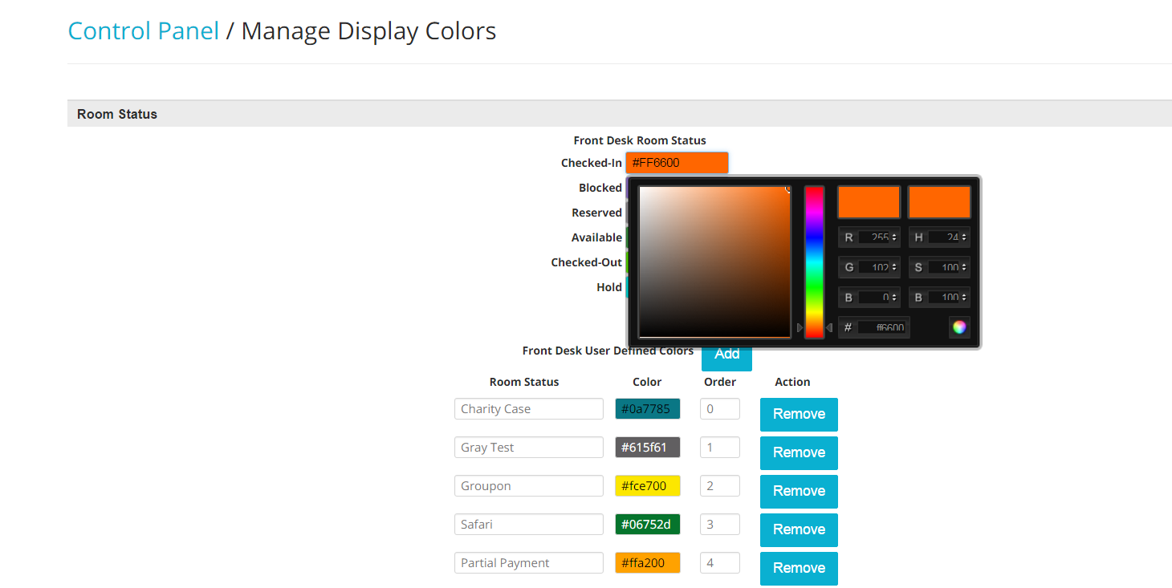The image size is (1172, 588).
Task: Click the Manage Display Colors title text
Action: [369, 30]
